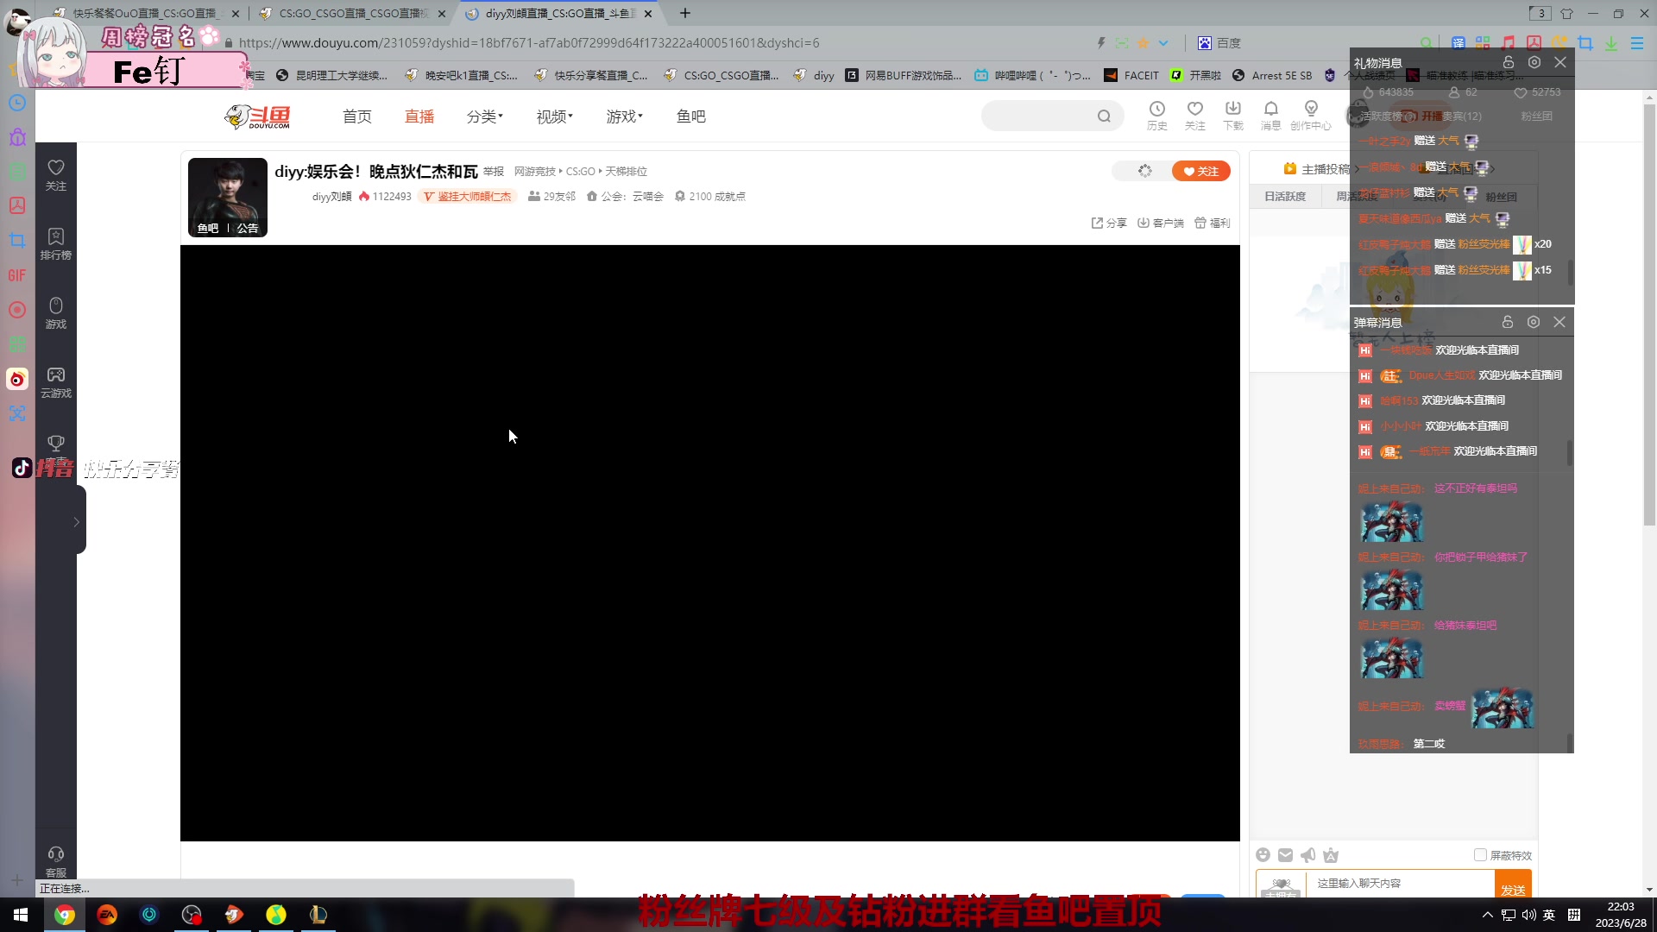1657x932 pixels.
Task: Click the 举报 report link
Action: 494,172
